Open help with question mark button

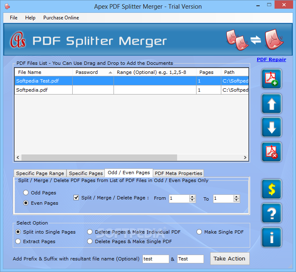click(x=272, y=213)
